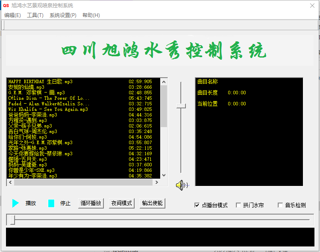Open the 编辑(E) menu
This screenshot has width=320, height=252.
[x=12, y=15]
